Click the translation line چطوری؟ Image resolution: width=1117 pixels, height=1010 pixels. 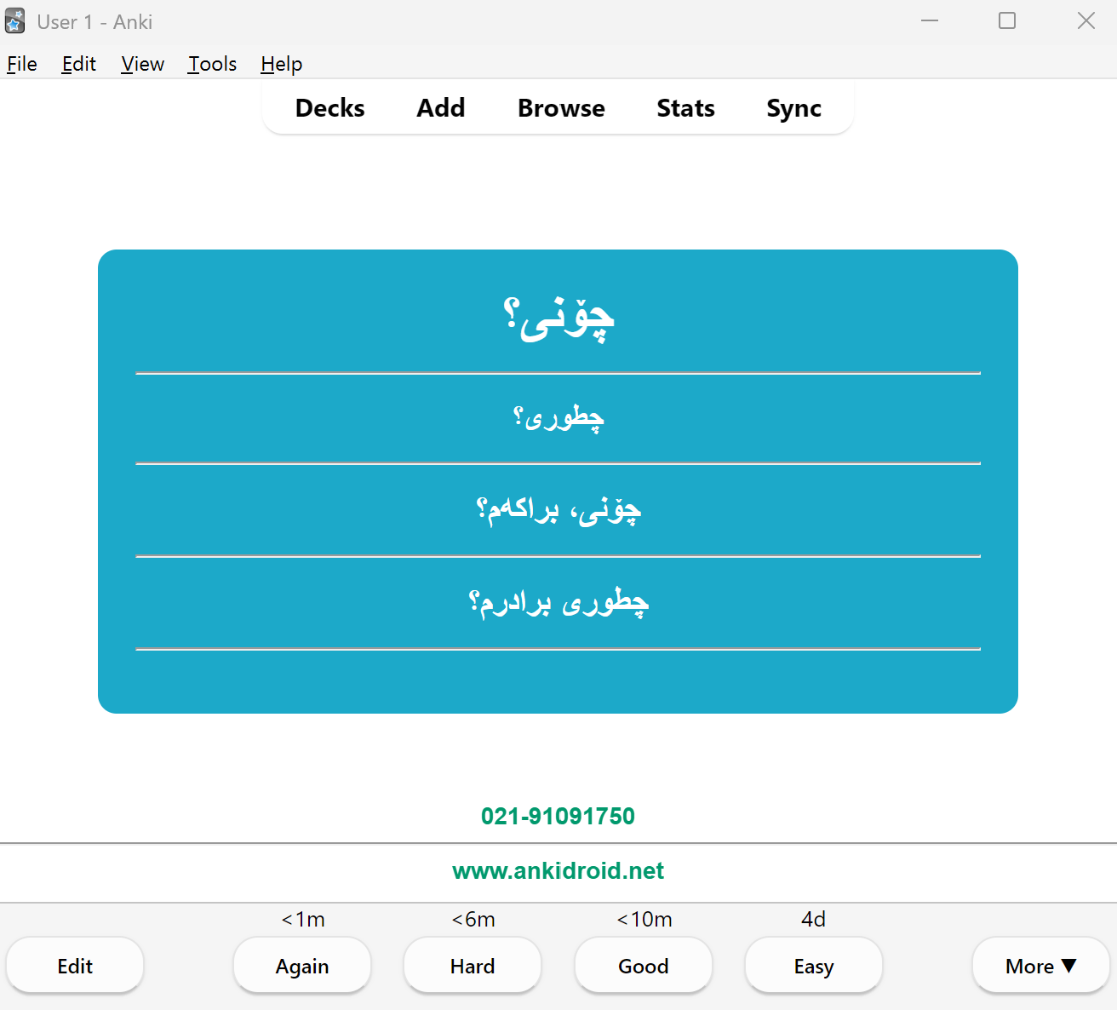[558, 417]
